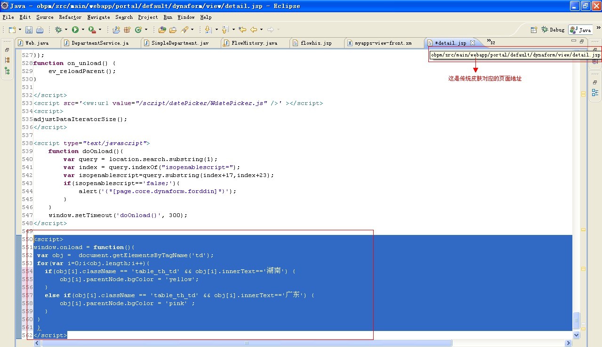Click the New Java Project icon
The width and height of the screenshot is (602, 347).
[x=116, y=30]
